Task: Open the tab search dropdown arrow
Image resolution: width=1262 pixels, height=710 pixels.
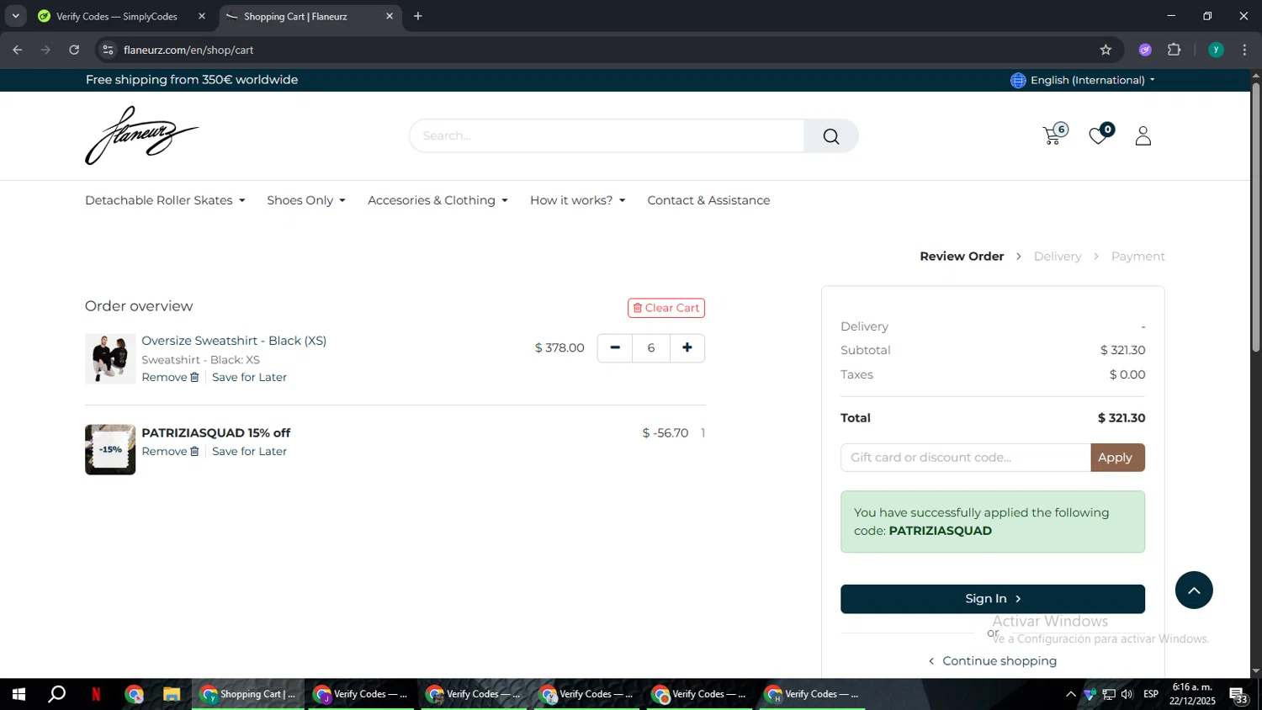Action: point(15,16)
